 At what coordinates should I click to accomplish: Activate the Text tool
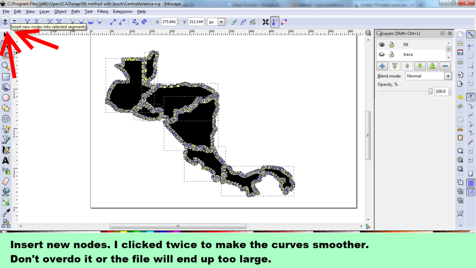[6, 160]
